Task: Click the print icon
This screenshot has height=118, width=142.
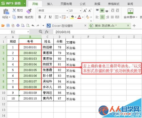Action: pos(18,26)
